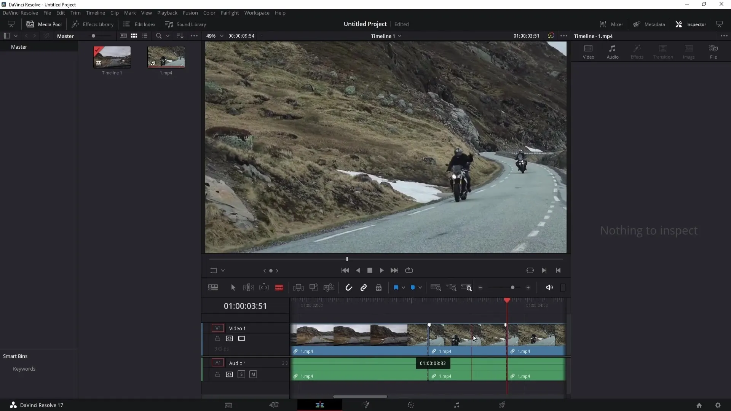The width and height of the screenshot is (731, 411).
Task: Switch to Inspector Audio tab
Action: [613, 52]
